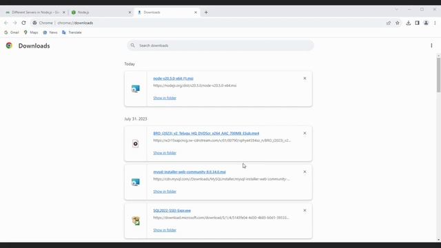Remove node-v20.5.0 msi from the list
This screenshot has width=441, height=248.
[x=305, y=79]
